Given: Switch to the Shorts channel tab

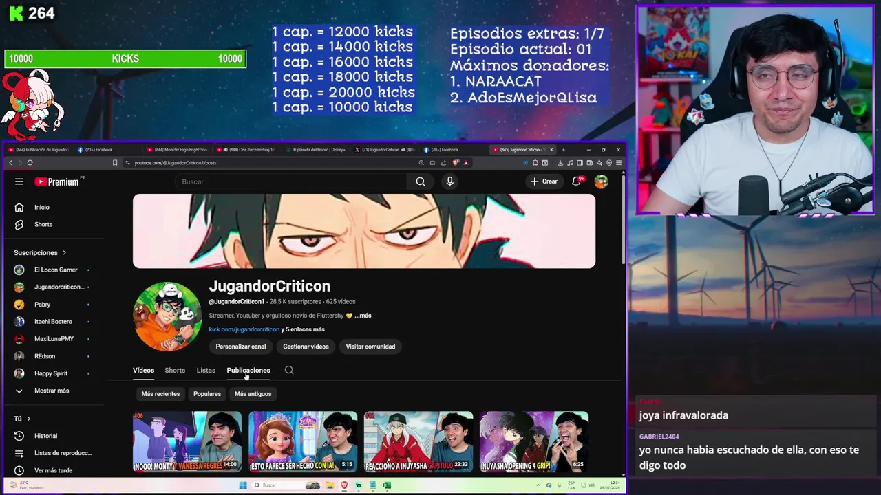Looking at the screenshot, I should point(175,370).
